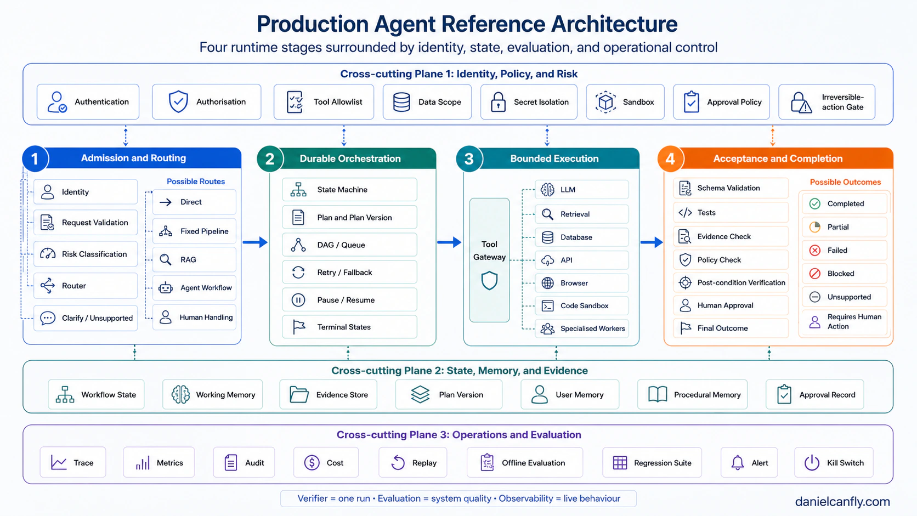
Task: Click the blue arrow toward Durable Orchestration
Action: pos(254,242)
